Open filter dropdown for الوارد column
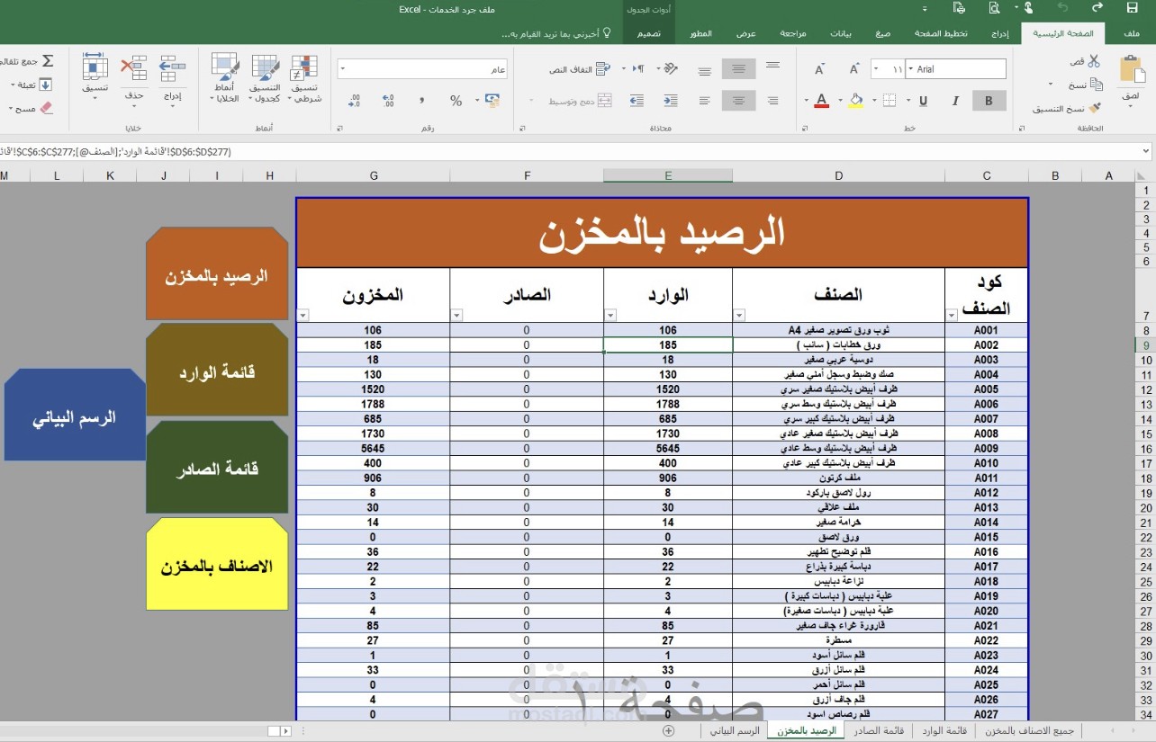This screenshot has height=742, width=1156. (610, 315)
